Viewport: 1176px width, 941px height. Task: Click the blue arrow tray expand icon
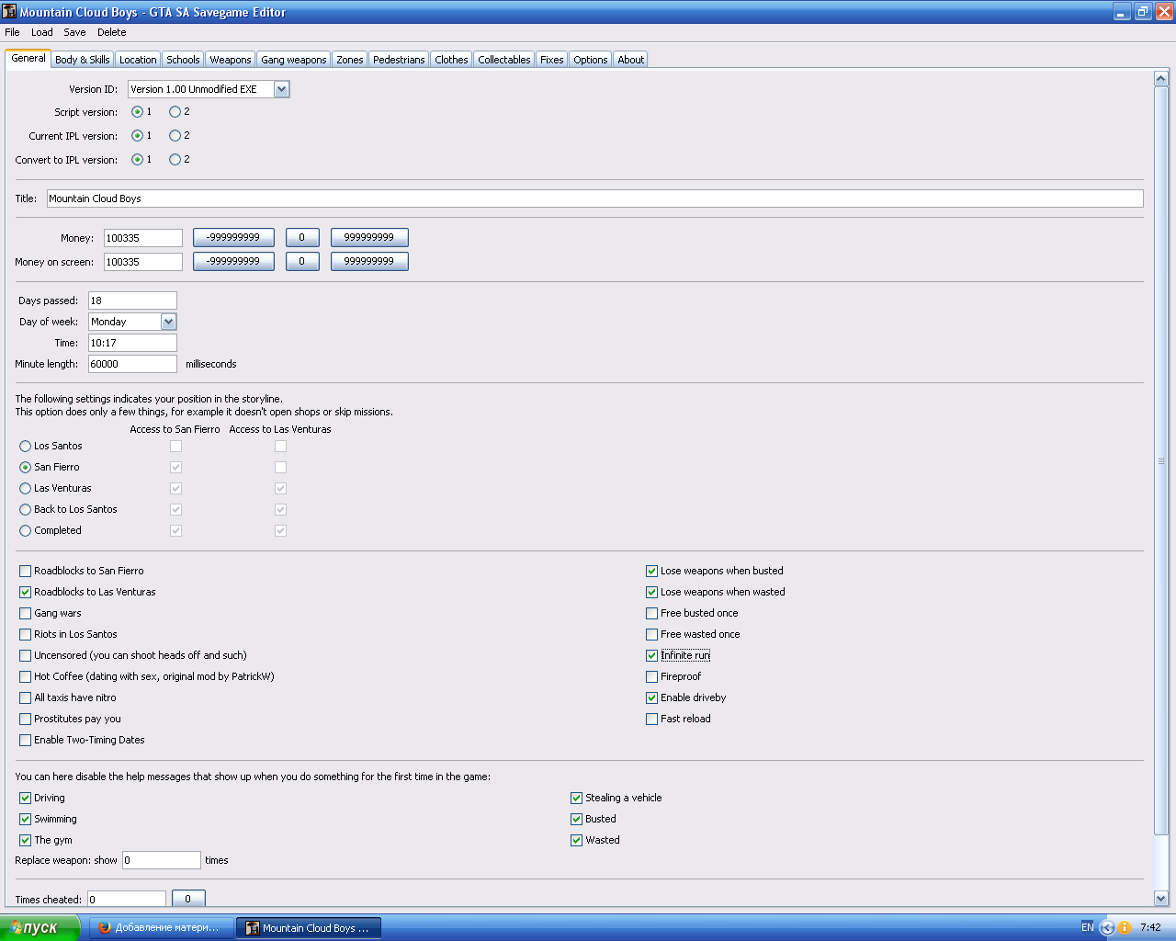tap(1107, 927)
